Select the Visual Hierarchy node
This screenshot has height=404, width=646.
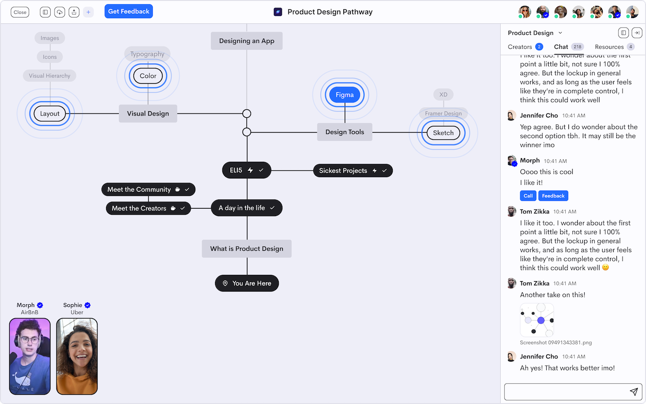[x=50, y=76]
